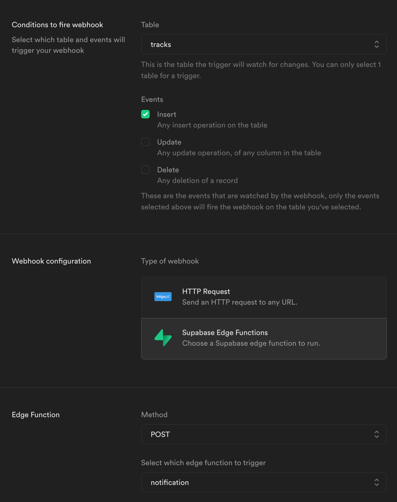Enable the Update event
397x502 pixels.
click(145, 142)
